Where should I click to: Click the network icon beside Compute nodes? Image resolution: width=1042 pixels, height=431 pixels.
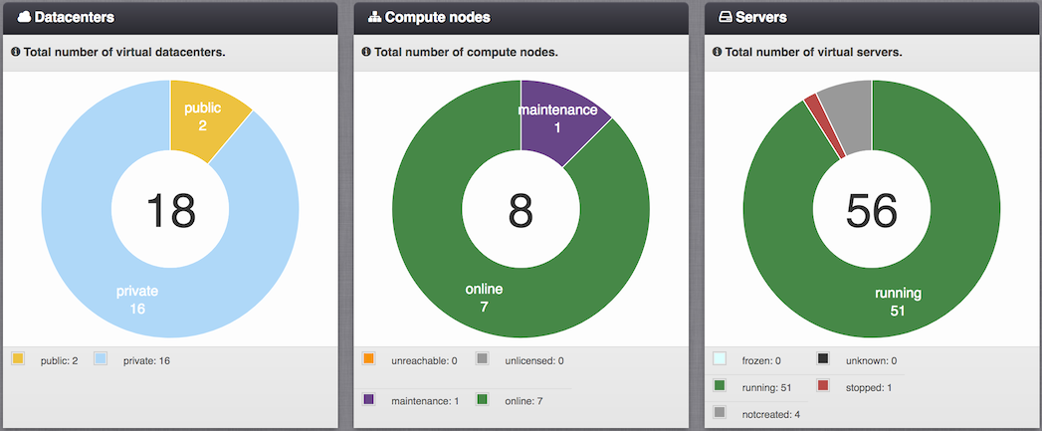click(375, 18)
